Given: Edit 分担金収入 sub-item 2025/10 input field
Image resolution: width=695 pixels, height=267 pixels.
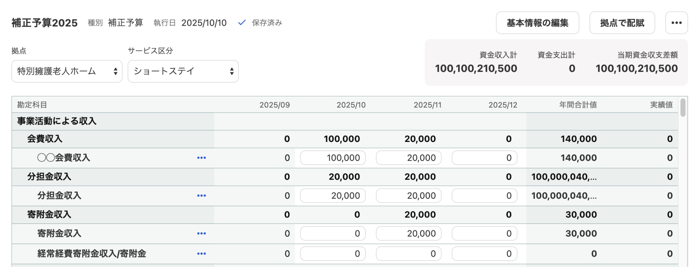Looking at the screenshot, I should [333, 196].
